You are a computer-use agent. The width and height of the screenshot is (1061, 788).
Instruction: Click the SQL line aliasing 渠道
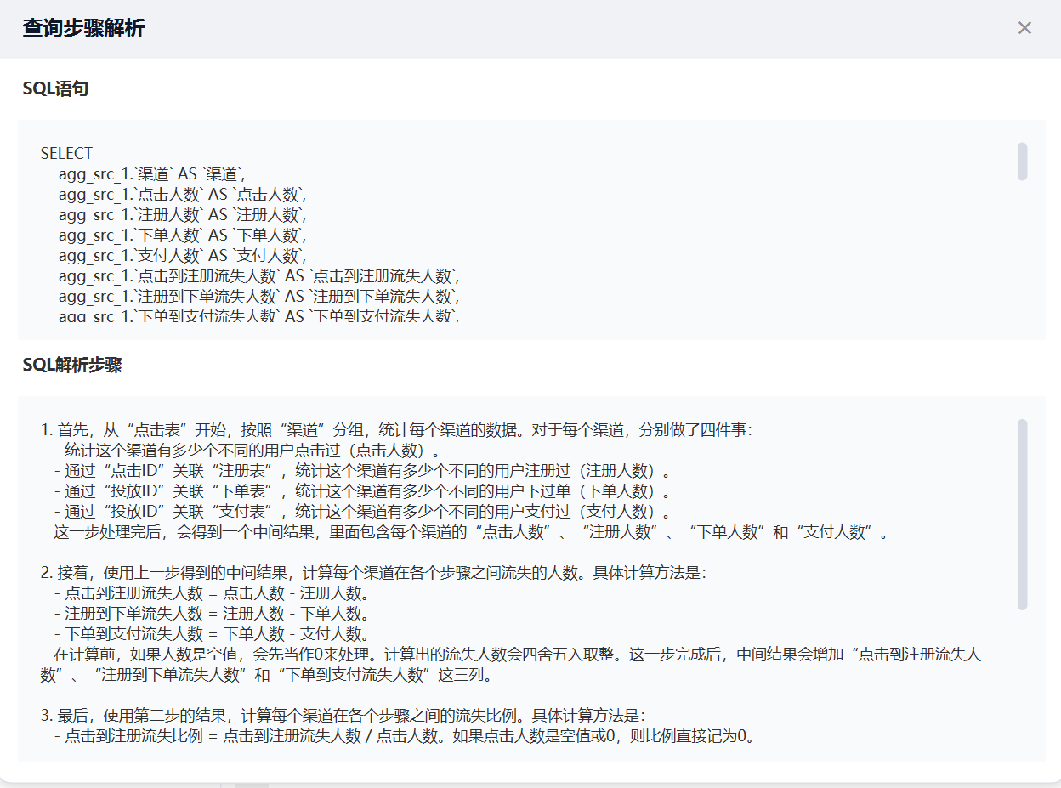pyautogui.click(x=151, y=174)
